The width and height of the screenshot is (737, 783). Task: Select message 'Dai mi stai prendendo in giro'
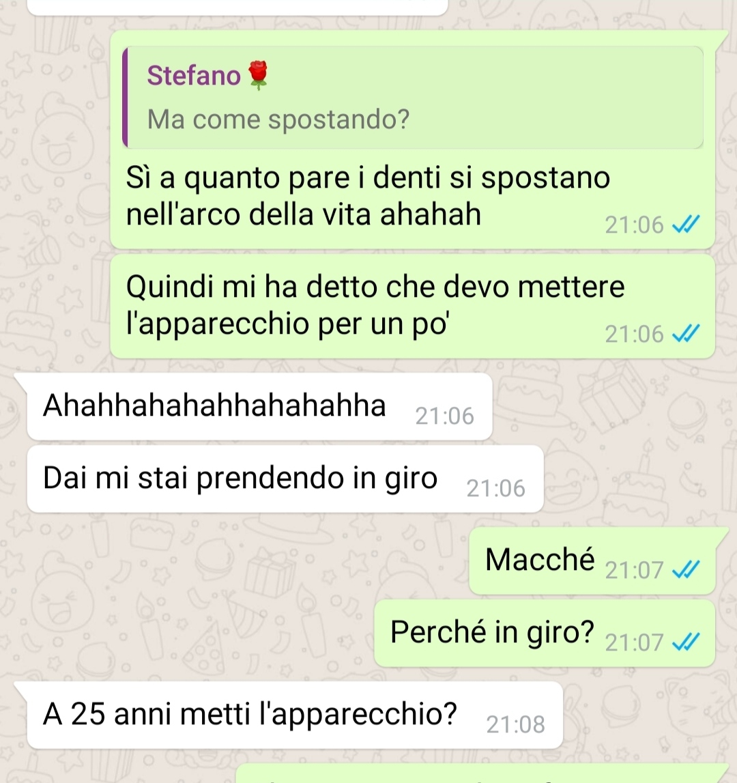(x=285, y=479)
